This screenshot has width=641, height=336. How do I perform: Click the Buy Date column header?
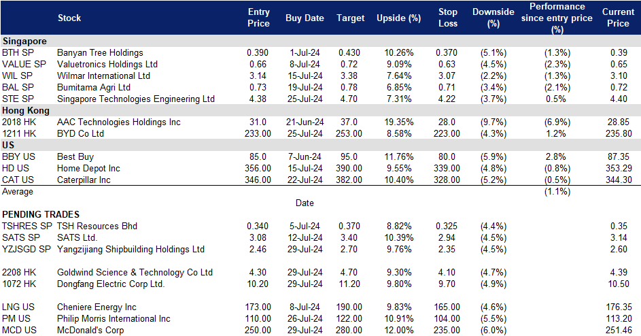click(305, 18)
